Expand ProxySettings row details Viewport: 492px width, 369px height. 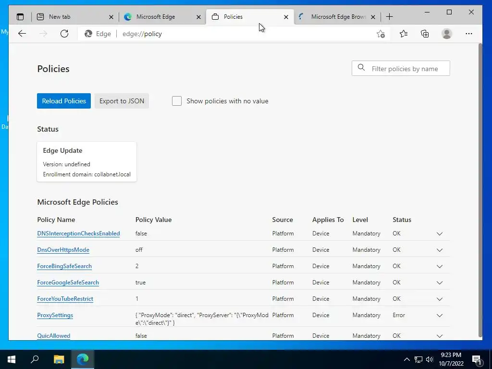pyautogui.click(x=440, y=315)
